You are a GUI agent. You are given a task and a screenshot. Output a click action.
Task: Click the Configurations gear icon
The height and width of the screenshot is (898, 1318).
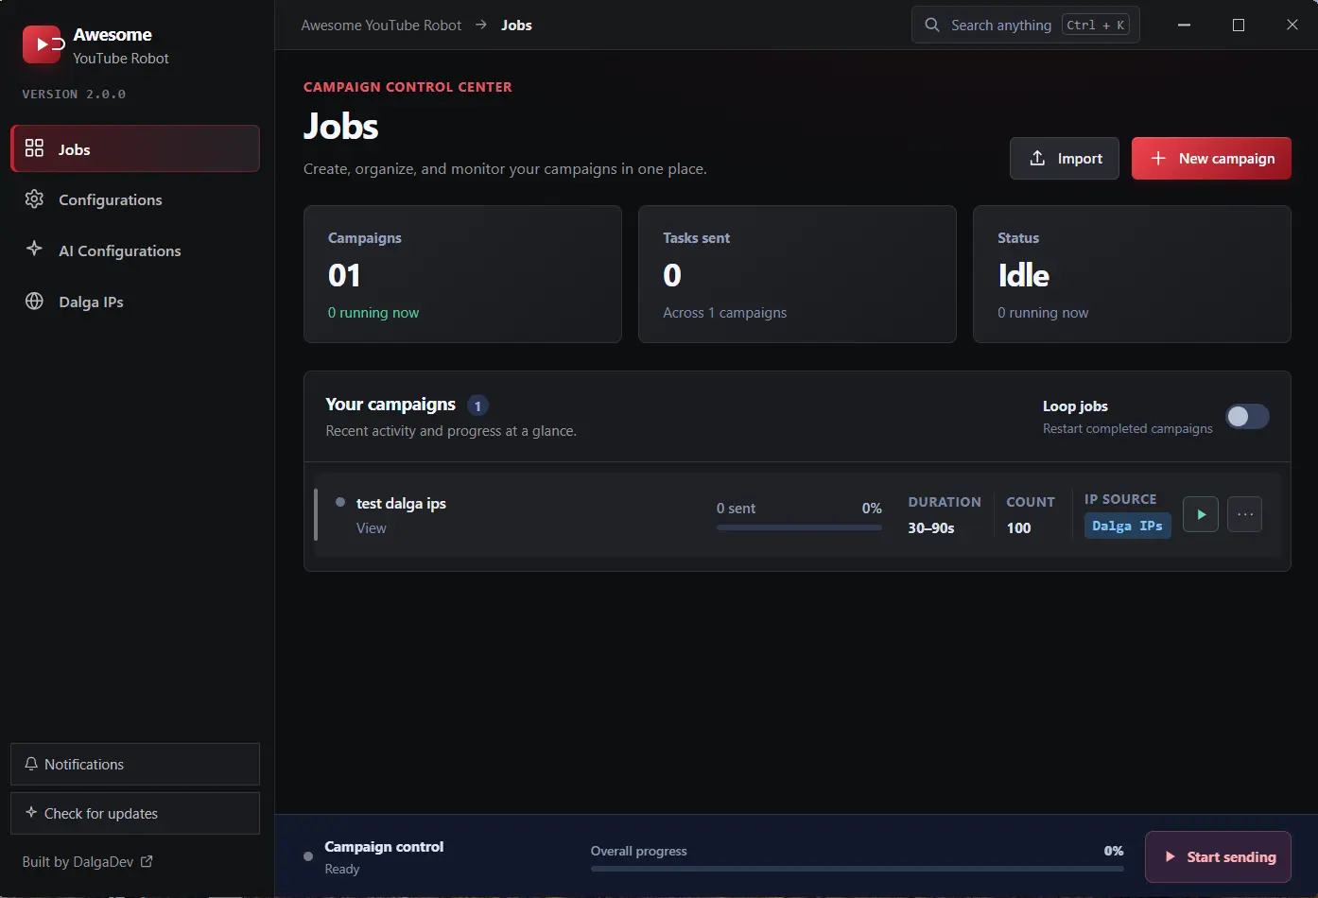point(35,199)
